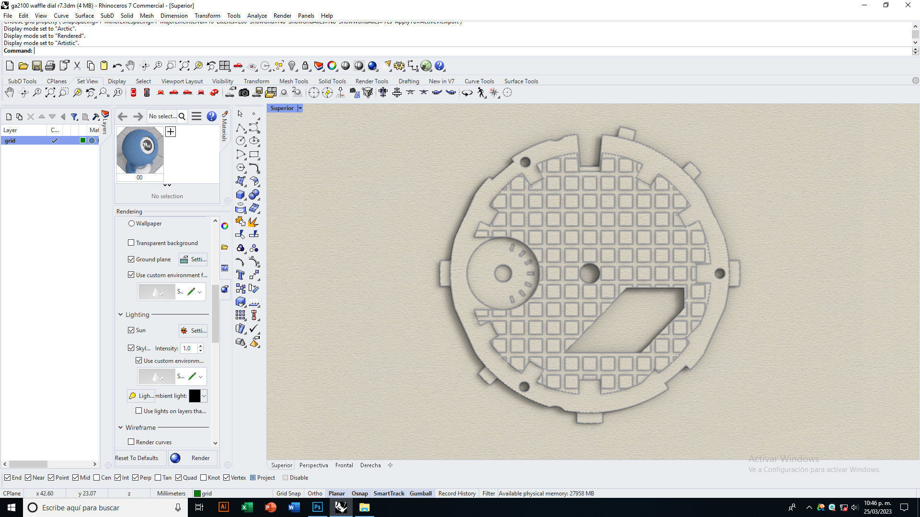Click the camera icon in Set View toolbar
Screen dimensions: 920x517
click(x=244, y=92)
